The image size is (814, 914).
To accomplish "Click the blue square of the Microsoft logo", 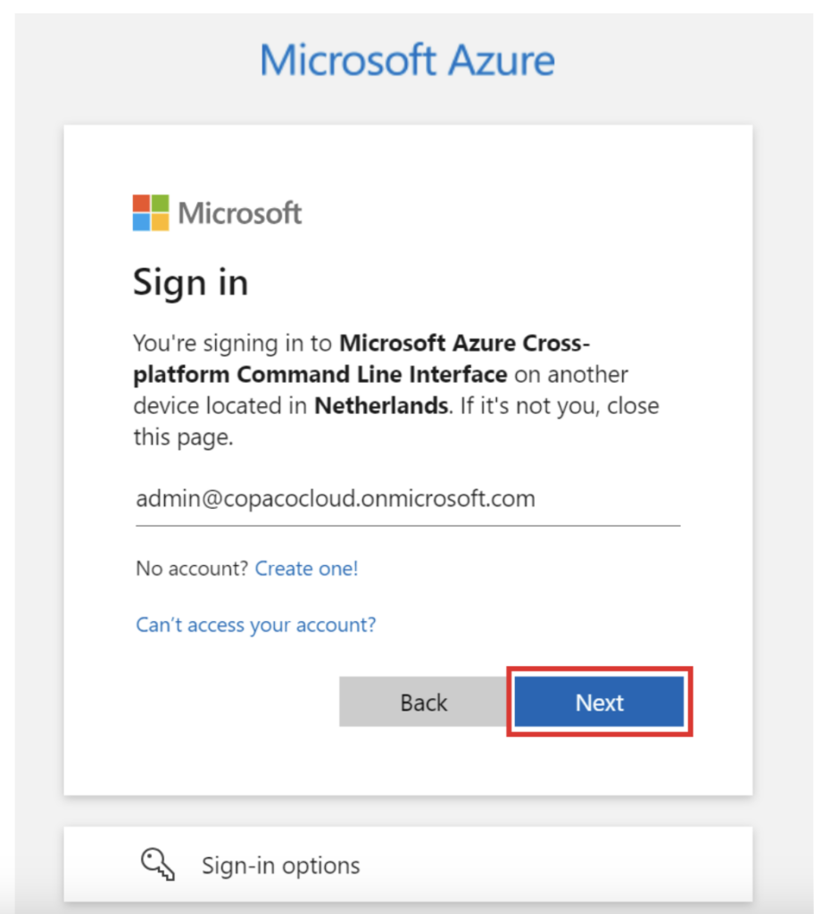I will (x=142, y=222).
